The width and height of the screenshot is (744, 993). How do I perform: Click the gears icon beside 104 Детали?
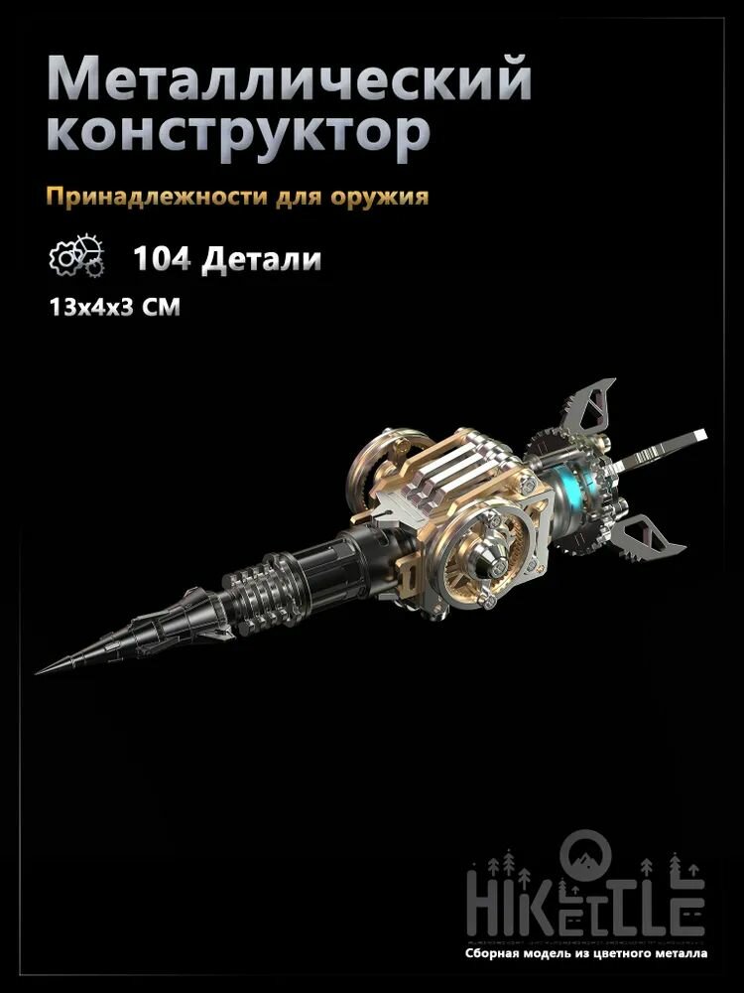[x=76, y=256]
